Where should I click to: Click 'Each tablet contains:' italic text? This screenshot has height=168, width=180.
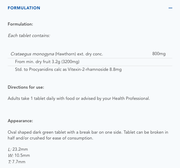click(x=29, y=35)
